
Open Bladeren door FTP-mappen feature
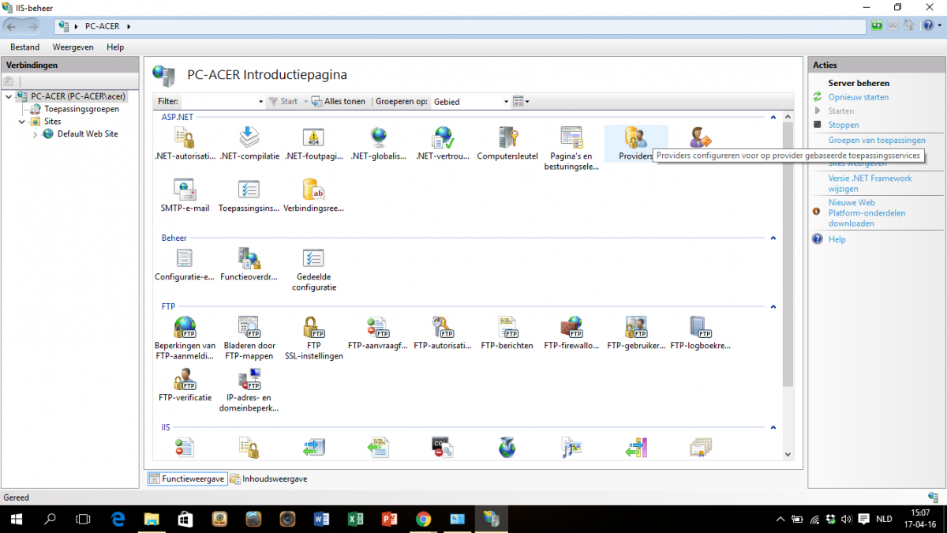[249, 339]
